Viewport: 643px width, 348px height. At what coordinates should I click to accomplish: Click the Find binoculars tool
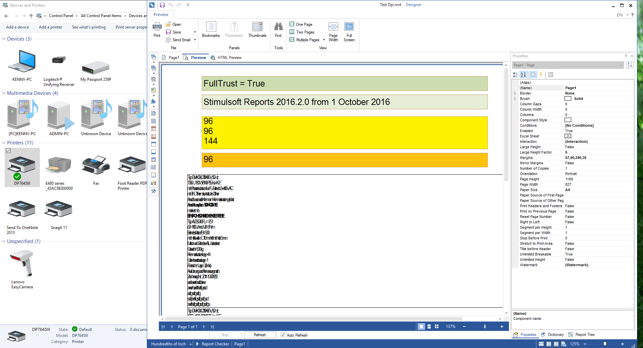[278, 30]
